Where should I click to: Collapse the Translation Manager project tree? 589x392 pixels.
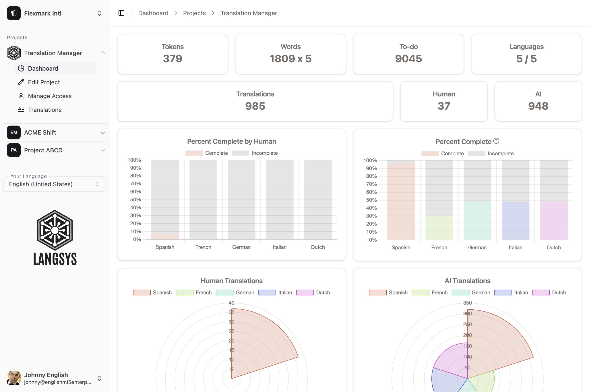103,53
